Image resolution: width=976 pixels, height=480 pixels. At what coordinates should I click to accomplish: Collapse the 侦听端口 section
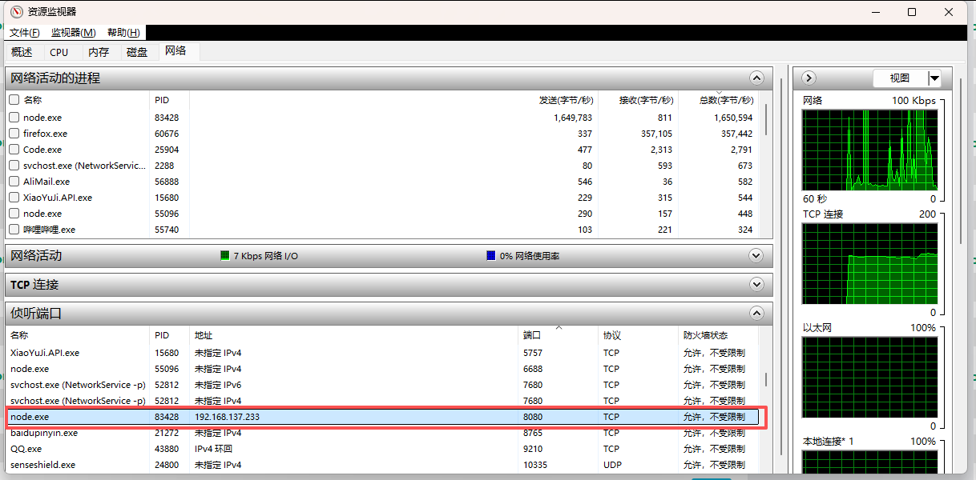coord(756,313)
